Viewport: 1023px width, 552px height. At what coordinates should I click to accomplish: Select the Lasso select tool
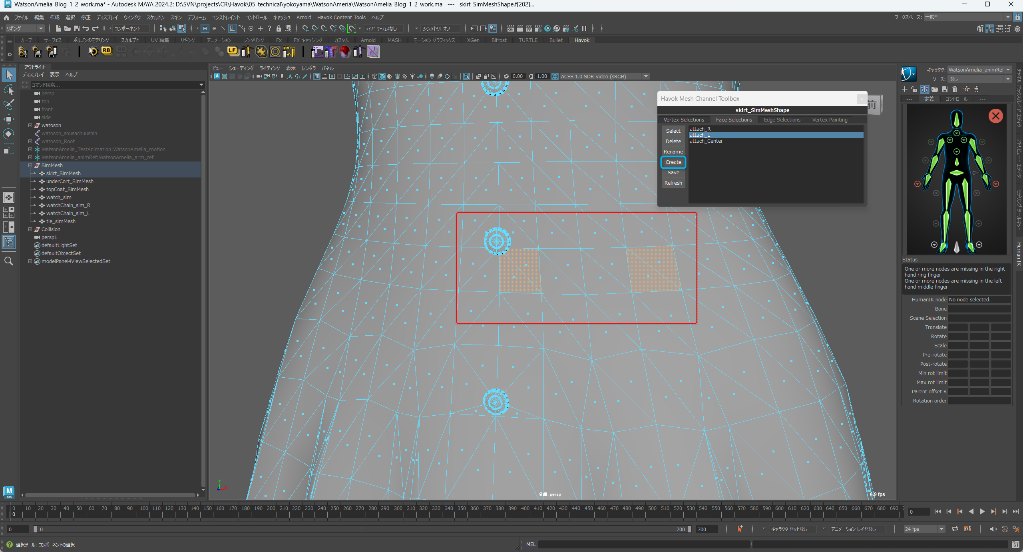[9, 90]
